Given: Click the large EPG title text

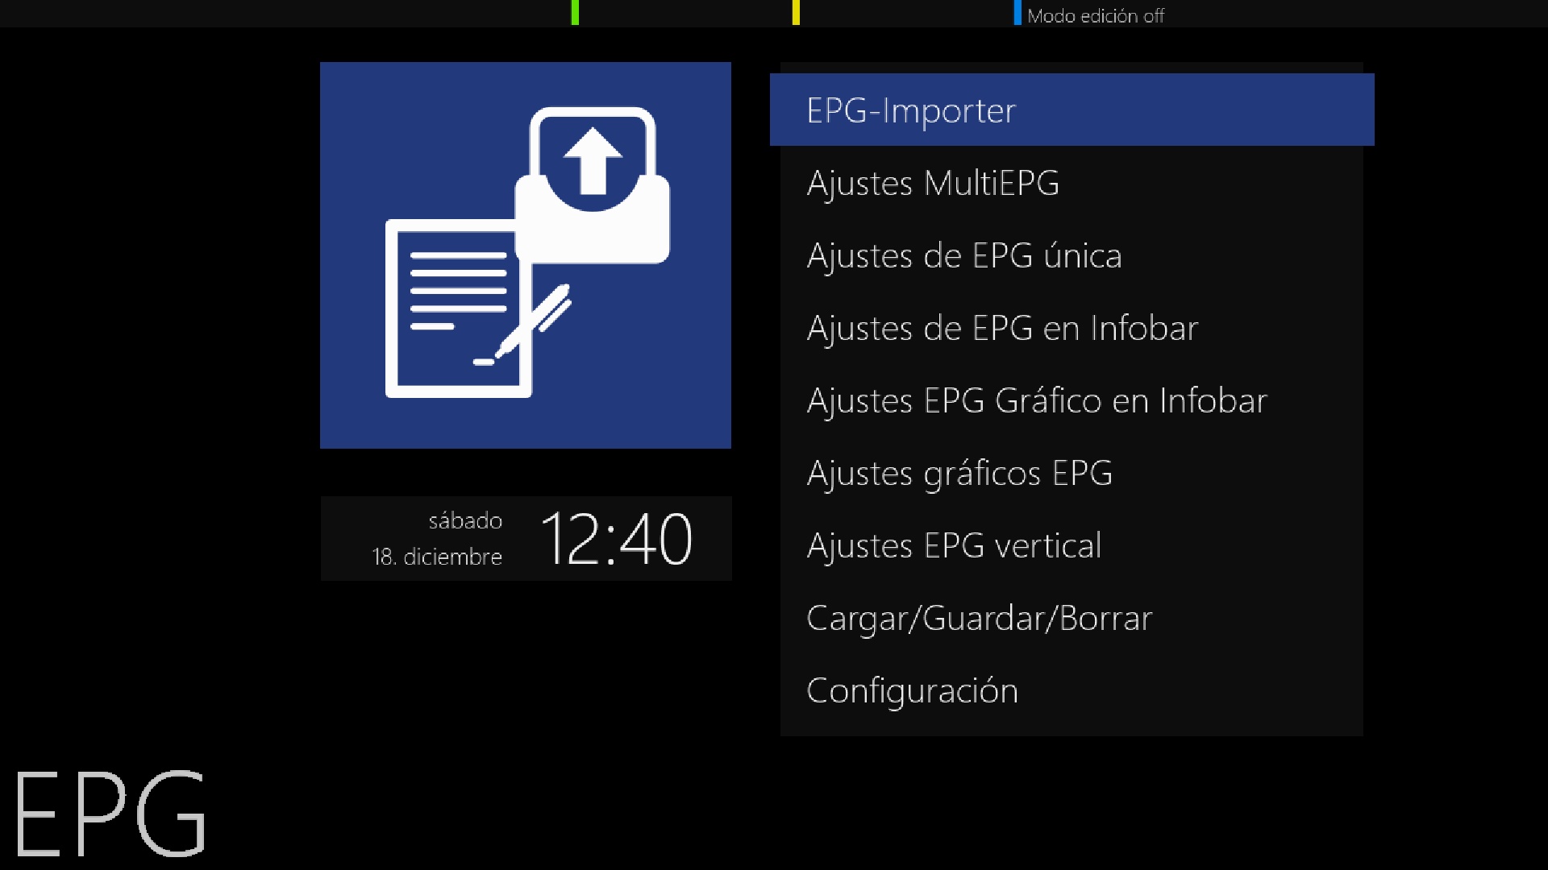Looking at the screenshot, I should click(x=110, y=812).
